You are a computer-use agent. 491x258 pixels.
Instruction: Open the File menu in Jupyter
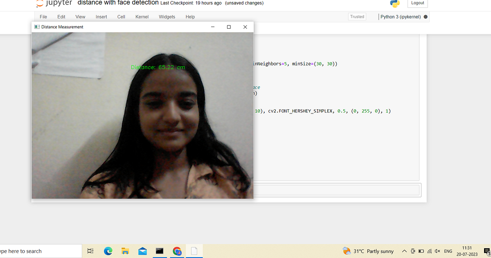[x=43, y=17]
